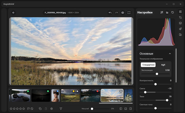This screenshot has width=185, height=113.
Task: Redo the last edit
Action: (x=116, y=13)
